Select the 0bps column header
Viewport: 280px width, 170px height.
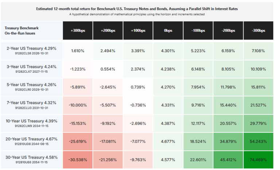pos(168,30)
